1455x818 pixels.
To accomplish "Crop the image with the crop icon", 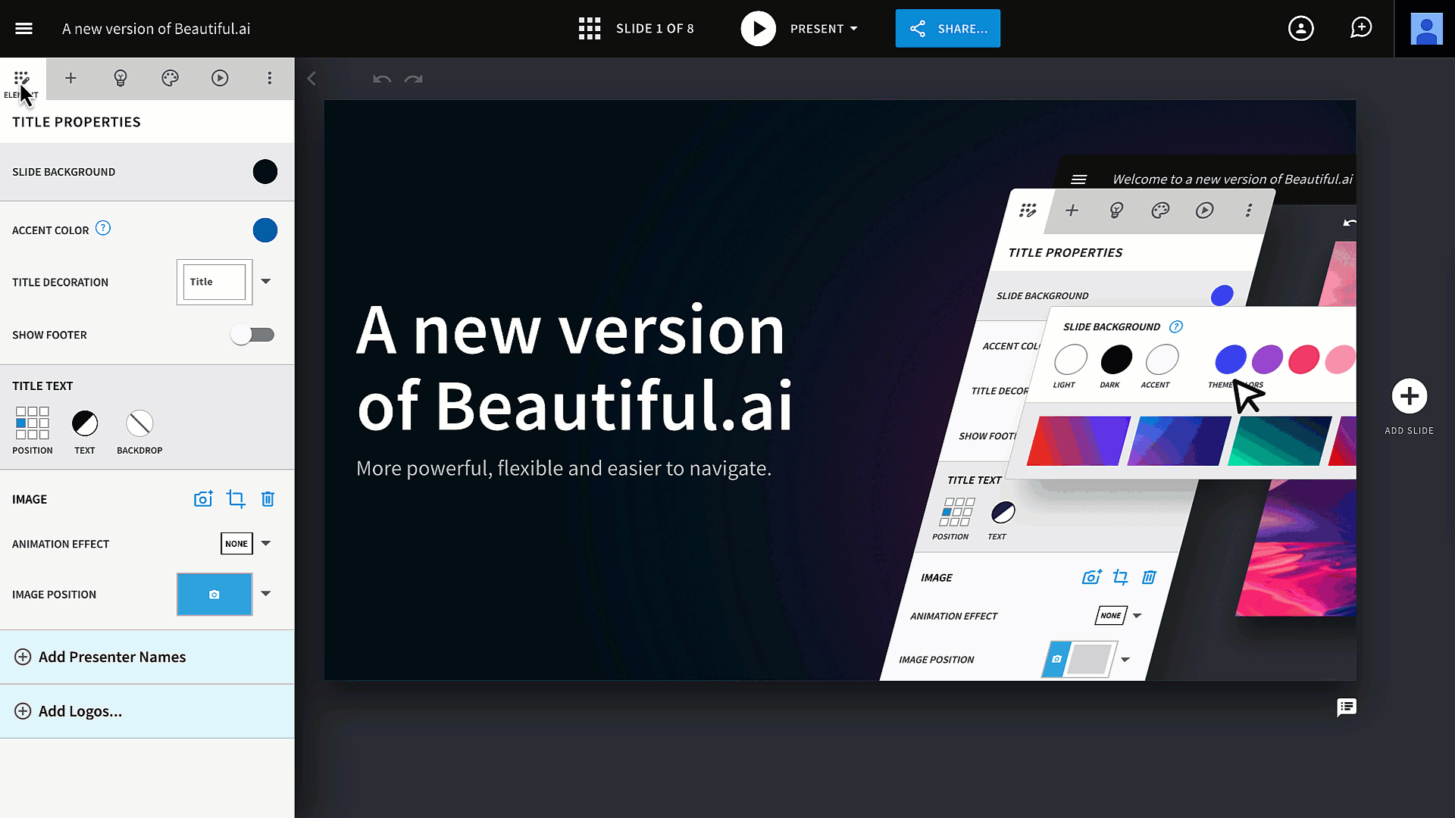I will click(x=236, y=499).
